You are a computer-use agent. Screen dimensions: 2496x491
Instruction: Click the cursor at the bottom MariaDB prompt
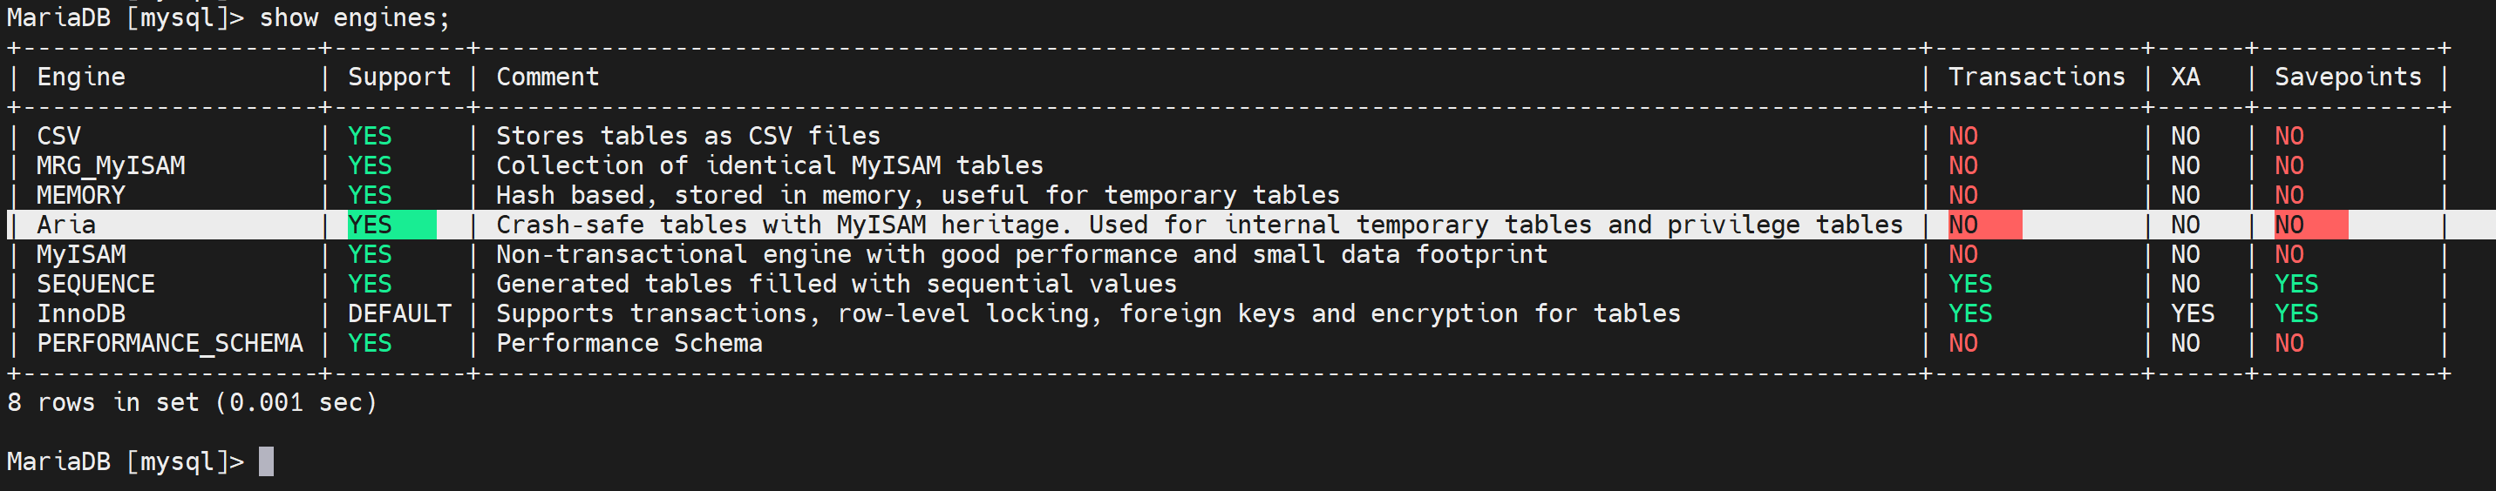pos(267,461)
